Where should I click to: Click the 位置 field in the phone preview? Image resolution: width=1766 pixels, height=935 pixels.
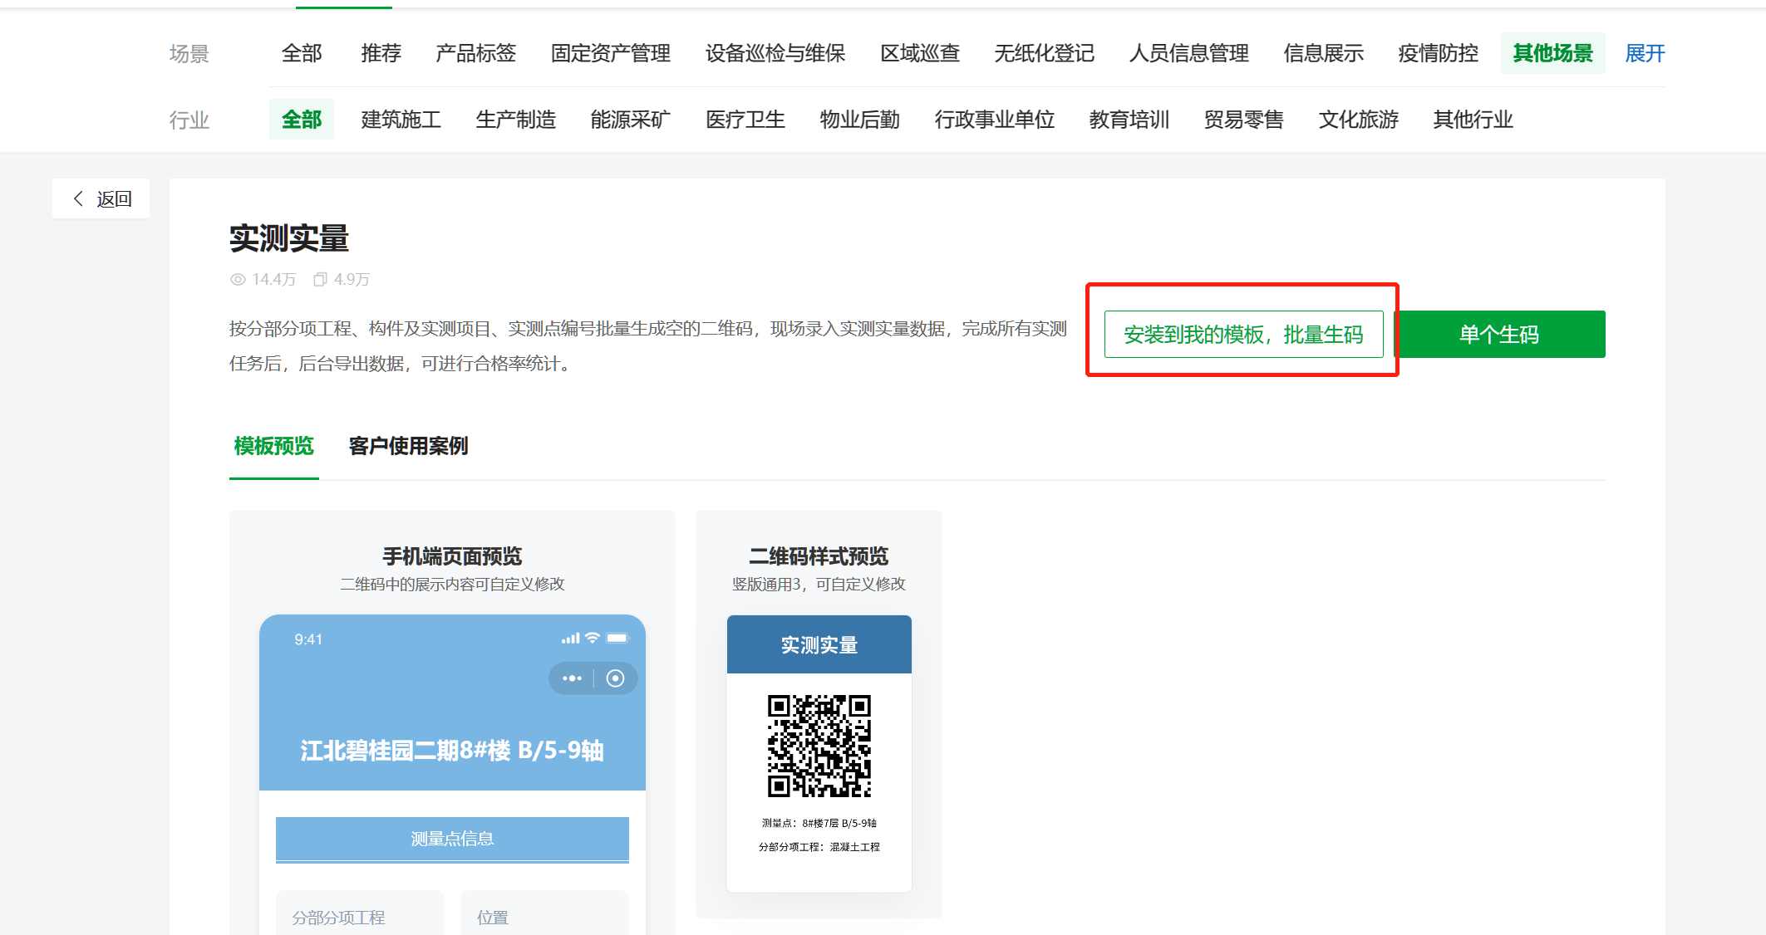pos(544,916)
